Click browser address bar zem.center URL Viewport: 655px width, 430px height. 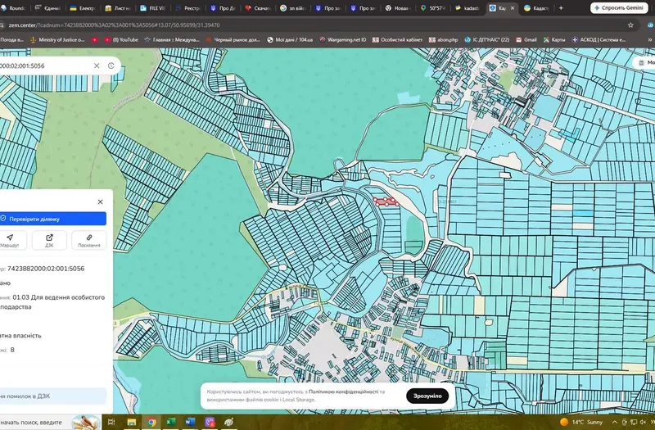[114, 25]
